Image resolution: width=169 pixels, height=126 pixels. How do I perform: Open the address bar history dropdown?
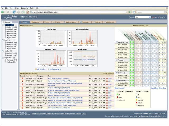(x=127, y=12)
